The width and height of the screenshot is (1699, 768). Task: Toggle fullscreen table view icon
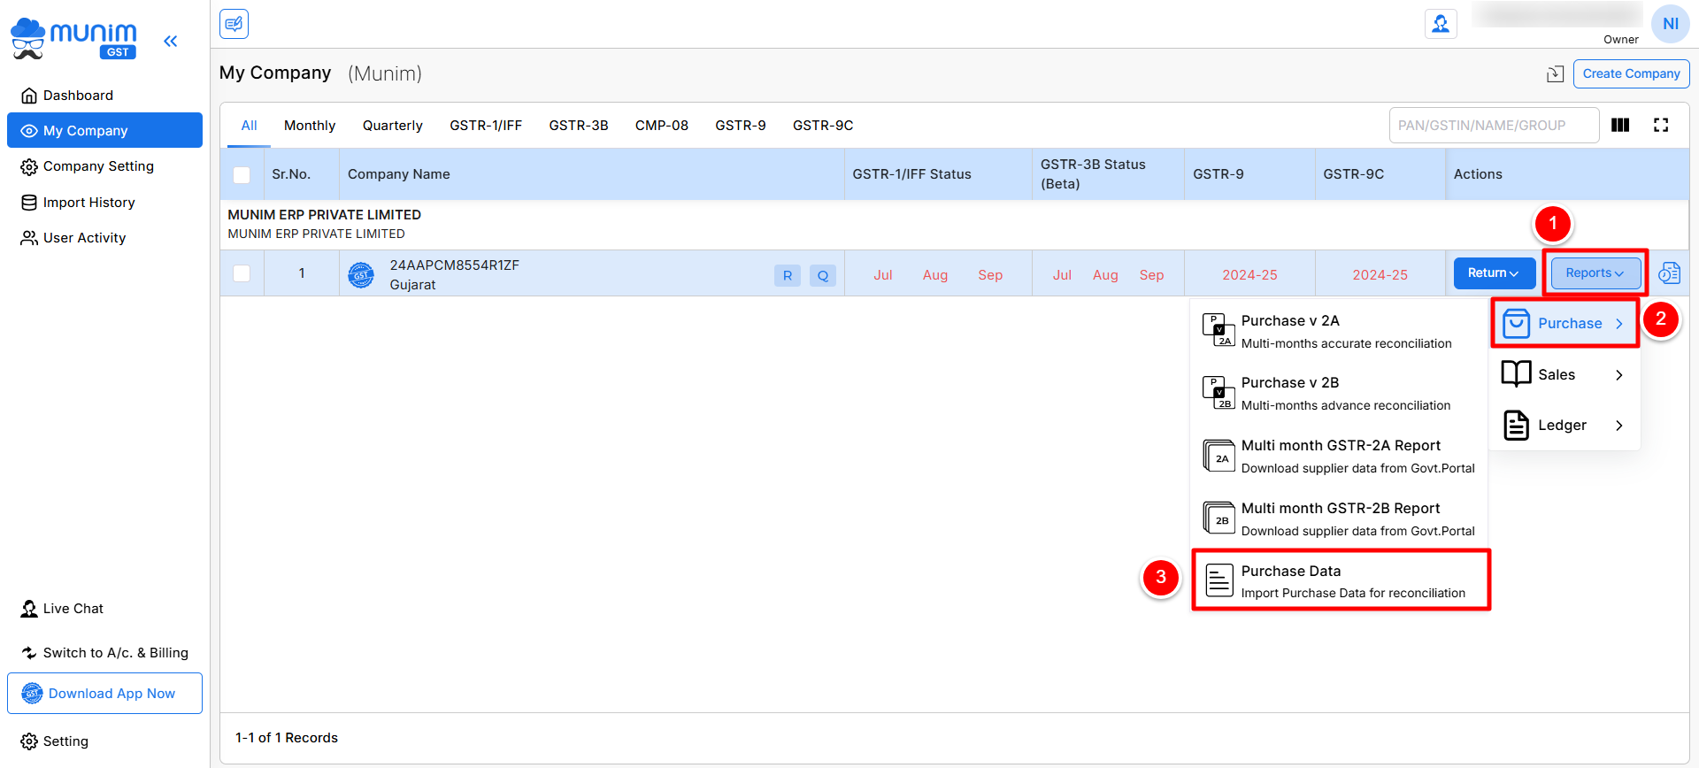1661,125
